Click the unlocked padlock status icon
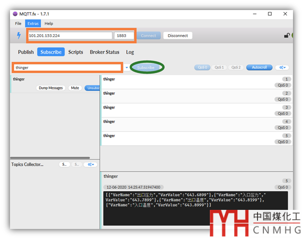The width and height of the screenshot is (303, 239). pyautogui.click(x=286, y=36)
